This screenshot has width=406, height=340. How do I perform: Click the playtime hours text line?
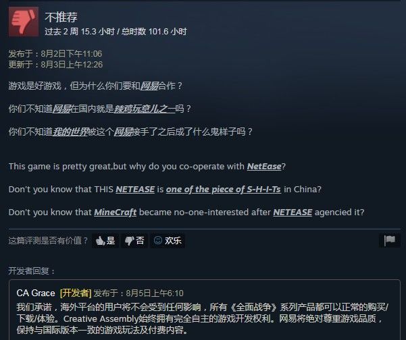116,32
